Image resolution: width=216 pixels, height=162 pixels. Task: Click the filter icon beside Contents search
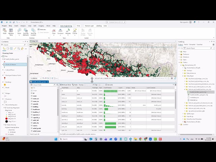(x=2, y=45)
